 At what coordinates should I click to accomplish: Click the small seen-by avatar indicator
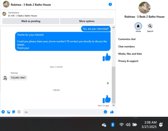coord(108,83)
